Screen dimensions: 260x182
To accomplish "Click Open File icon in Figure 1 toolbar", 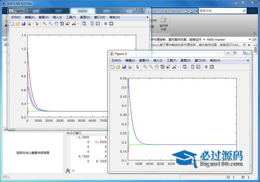I will (x=17, y=24).
